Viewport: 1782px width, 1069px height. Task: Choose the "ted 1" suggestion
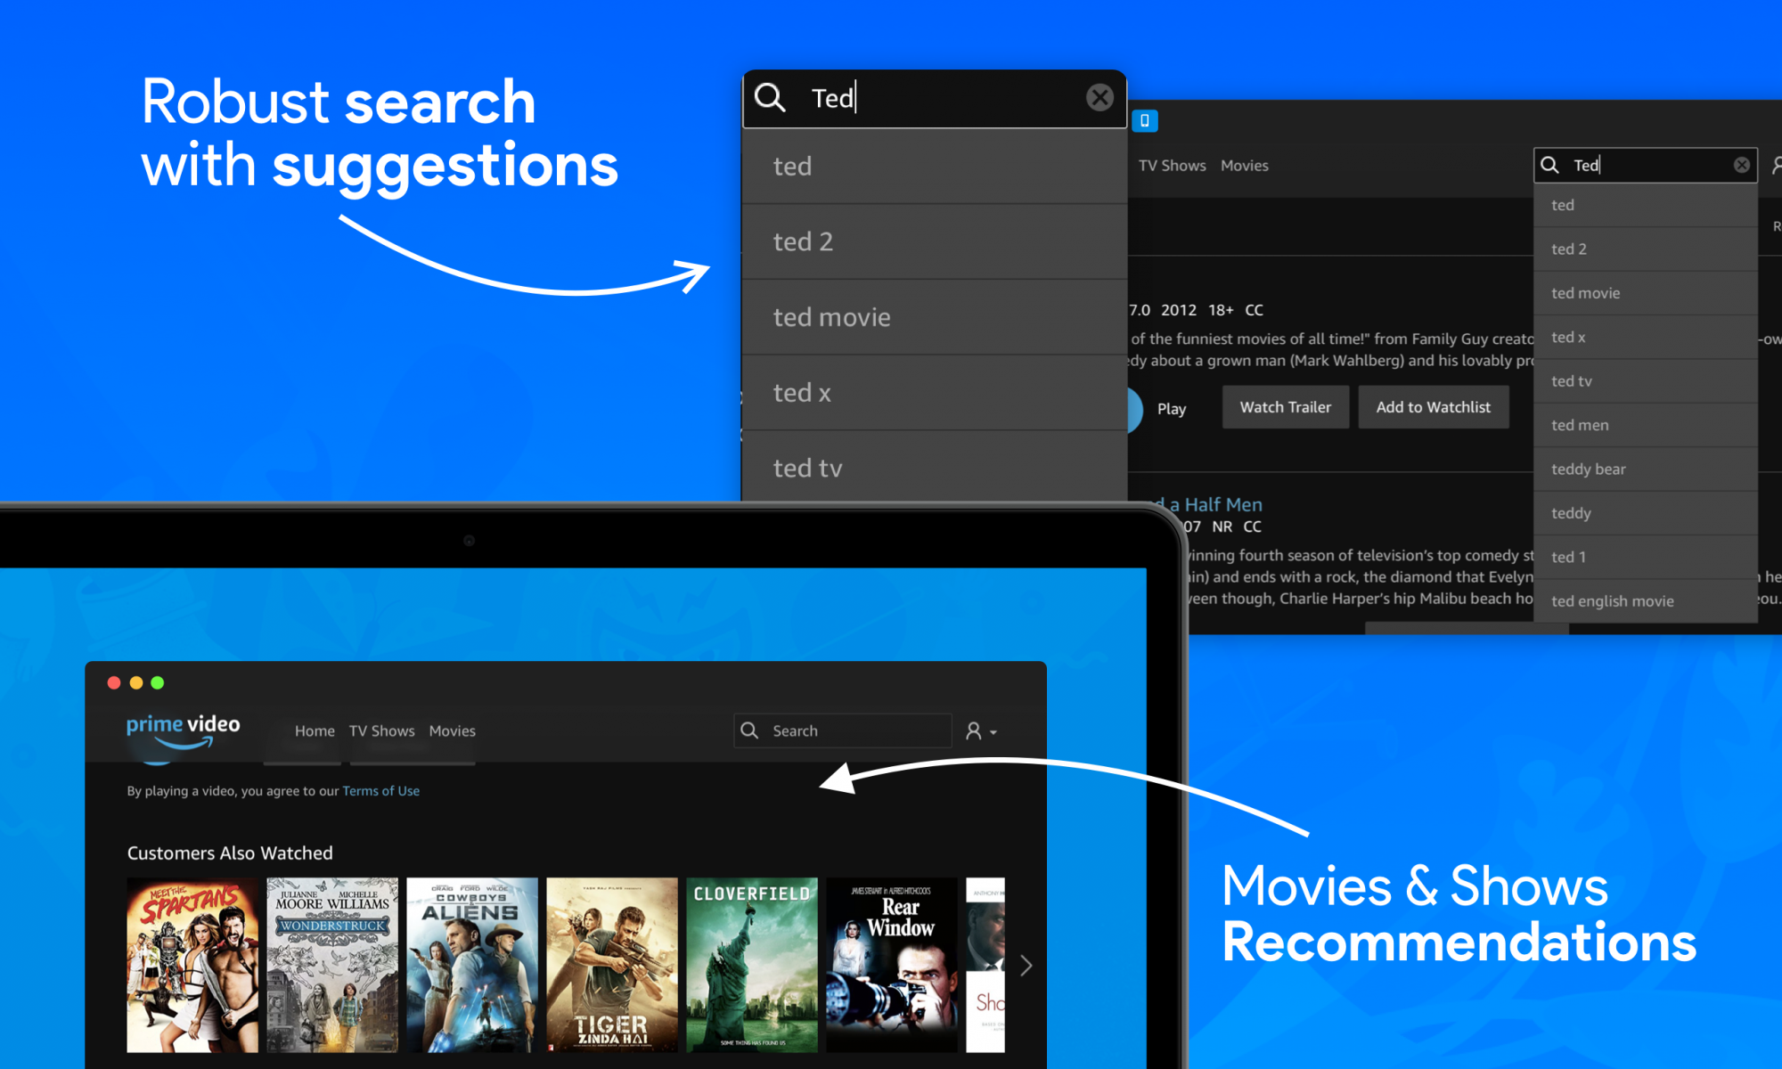(x=1645, y=557)
